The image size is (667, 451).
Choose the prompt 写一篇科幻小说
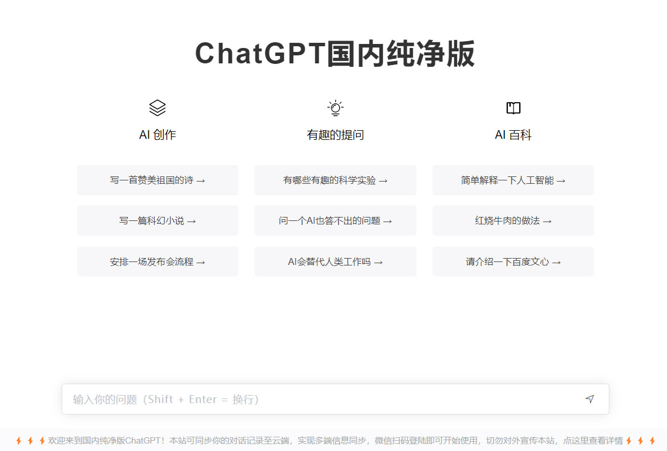(x=158, y=221)
